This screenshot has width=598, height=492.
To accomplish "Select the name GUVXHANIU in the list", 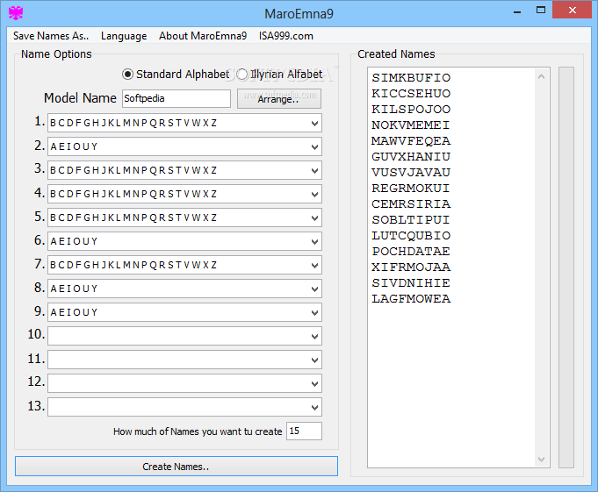I will tap(411, 156).
